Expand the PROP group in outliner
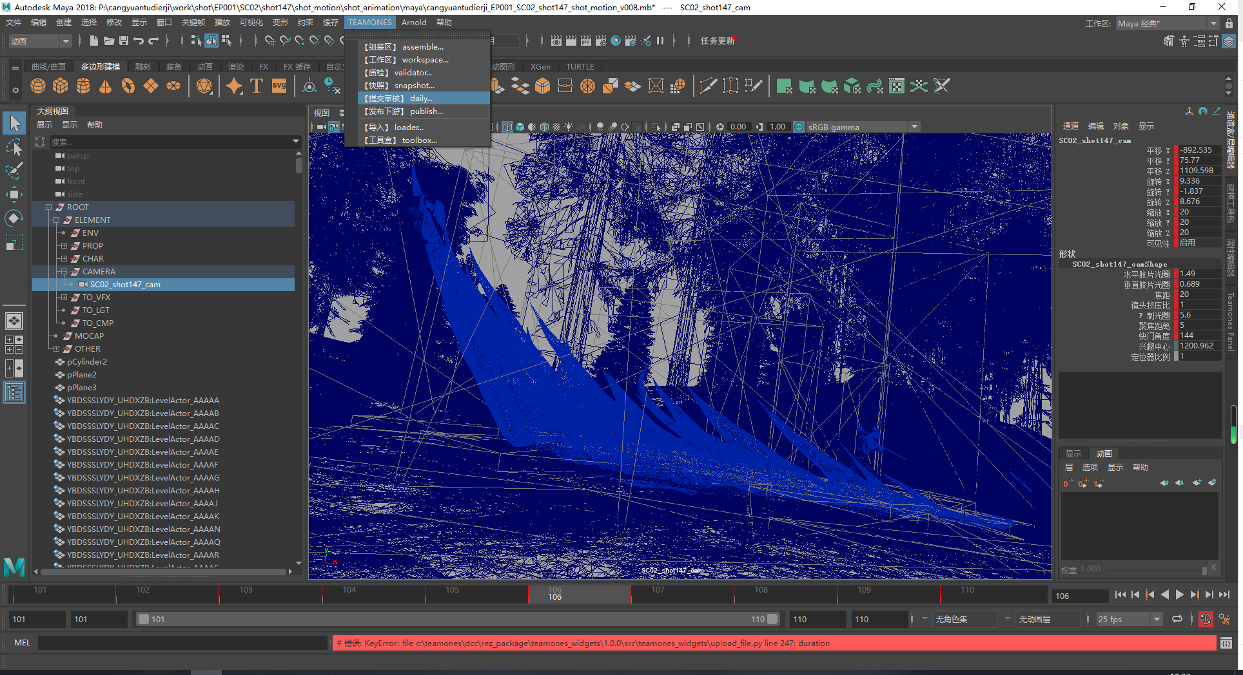Image resolution: width=1243 pixels, height=675 pixels. click(x=64, y=246)
